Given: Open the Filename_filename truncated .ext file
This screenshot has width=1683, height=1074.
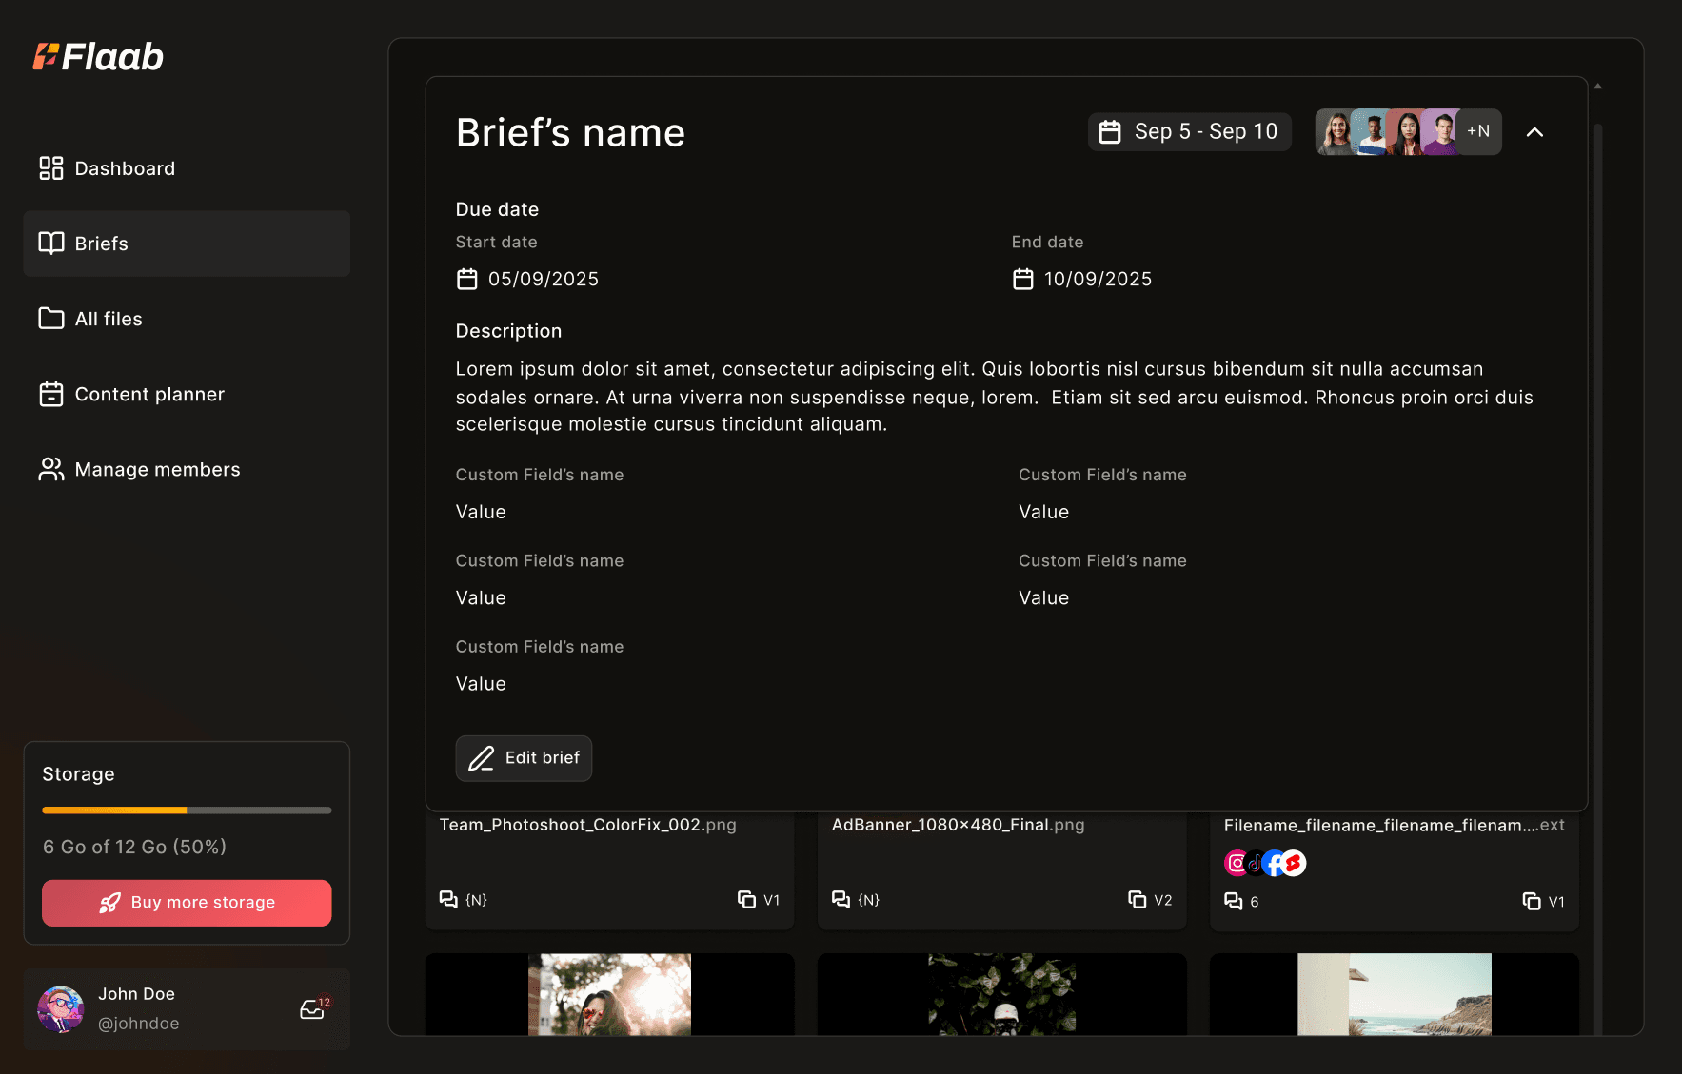Looking at the screenshot, I should [1394, 826].
